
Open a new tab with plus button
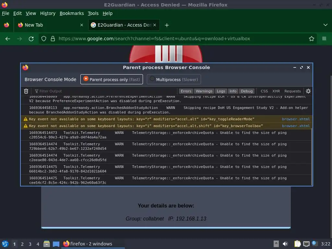167,25
